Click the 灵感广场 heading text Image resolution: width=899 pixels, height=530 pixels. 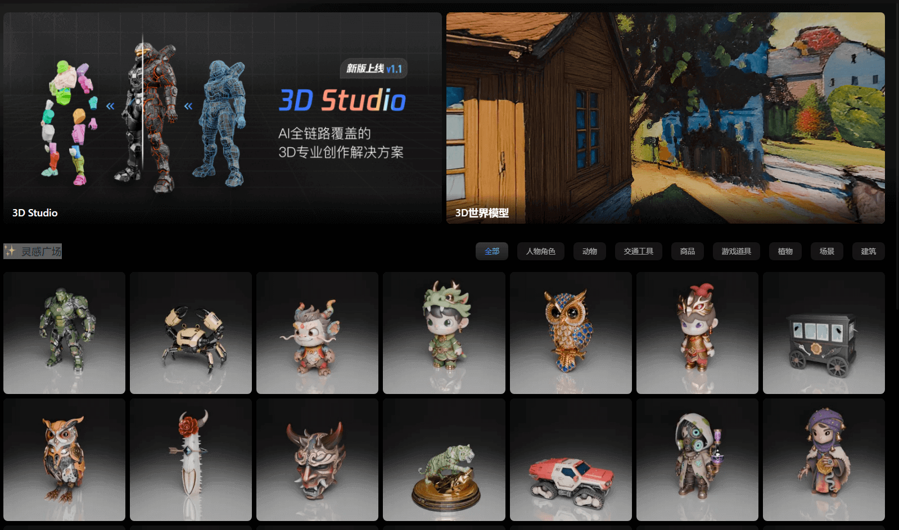[42, 251]
